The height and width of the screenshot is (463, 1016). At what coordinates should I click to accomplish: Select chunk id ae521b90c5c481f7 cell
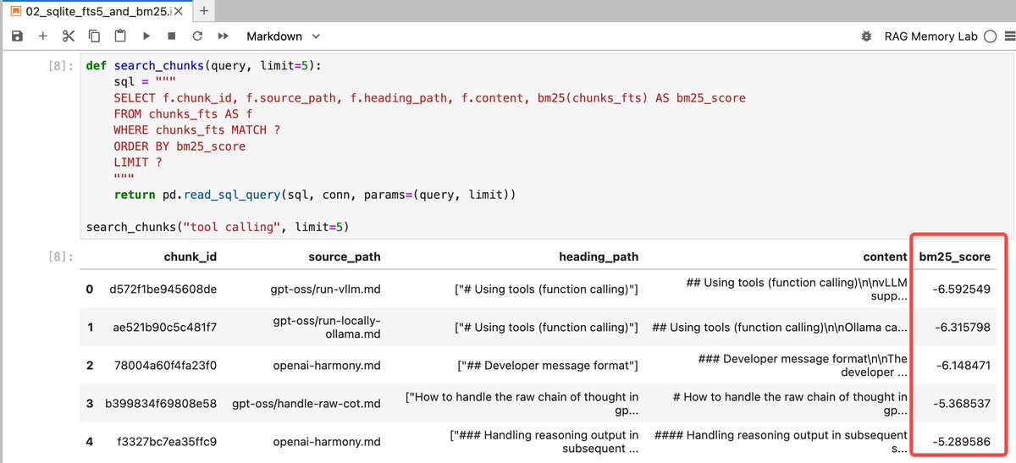(x=163, y=328)
